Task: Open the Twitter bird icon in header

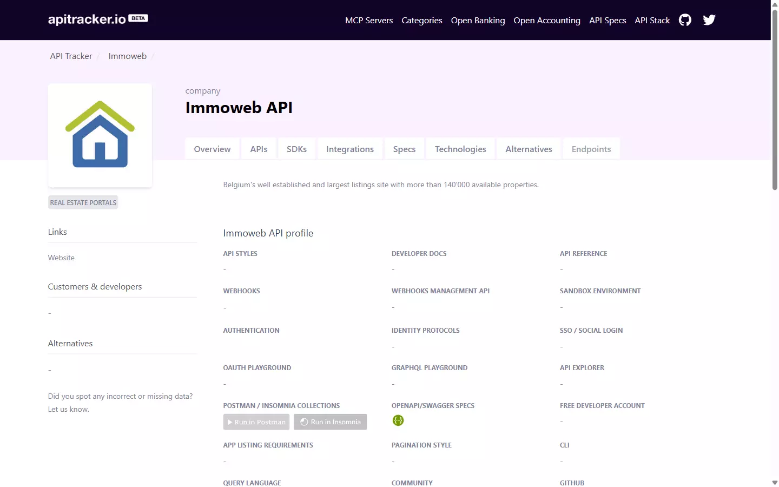Action: click(709, 20)
